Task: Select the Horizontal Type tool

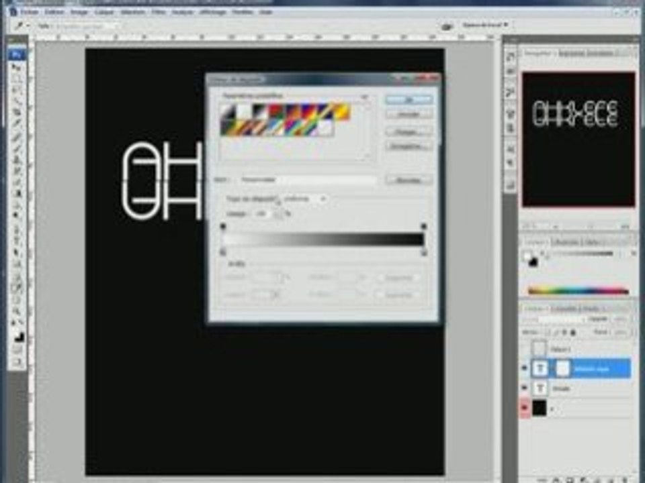Action: 17,240
